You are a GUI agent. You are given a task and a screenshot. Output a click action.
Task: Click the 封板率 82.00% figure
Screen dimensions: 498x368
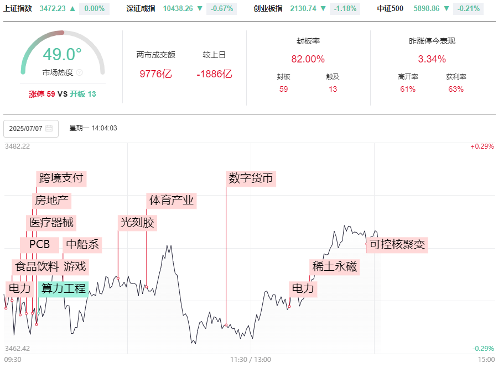(x=308, y=59)
